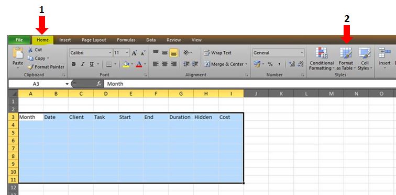The image size is (396, 195).
Task: Switch to the Insert ribbon tab
Action: coord(65,40)
